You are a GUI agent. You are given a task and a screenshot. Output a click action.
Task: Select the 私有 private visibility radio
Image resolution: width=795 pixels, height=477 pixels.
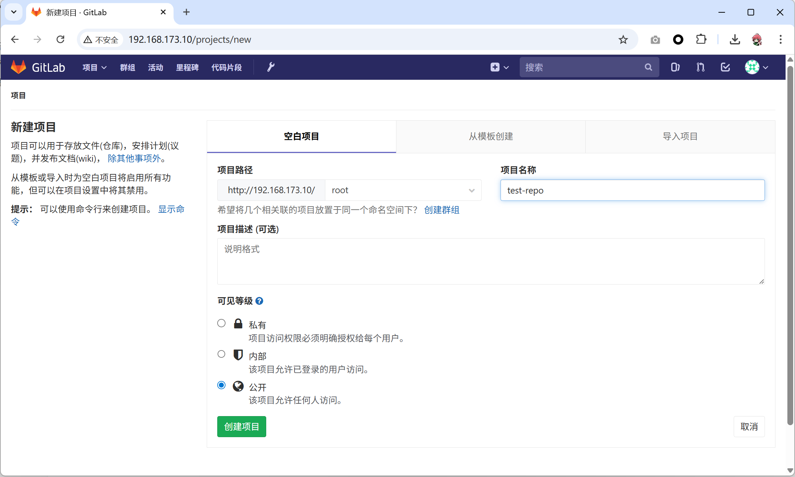[x=221, y=323]
